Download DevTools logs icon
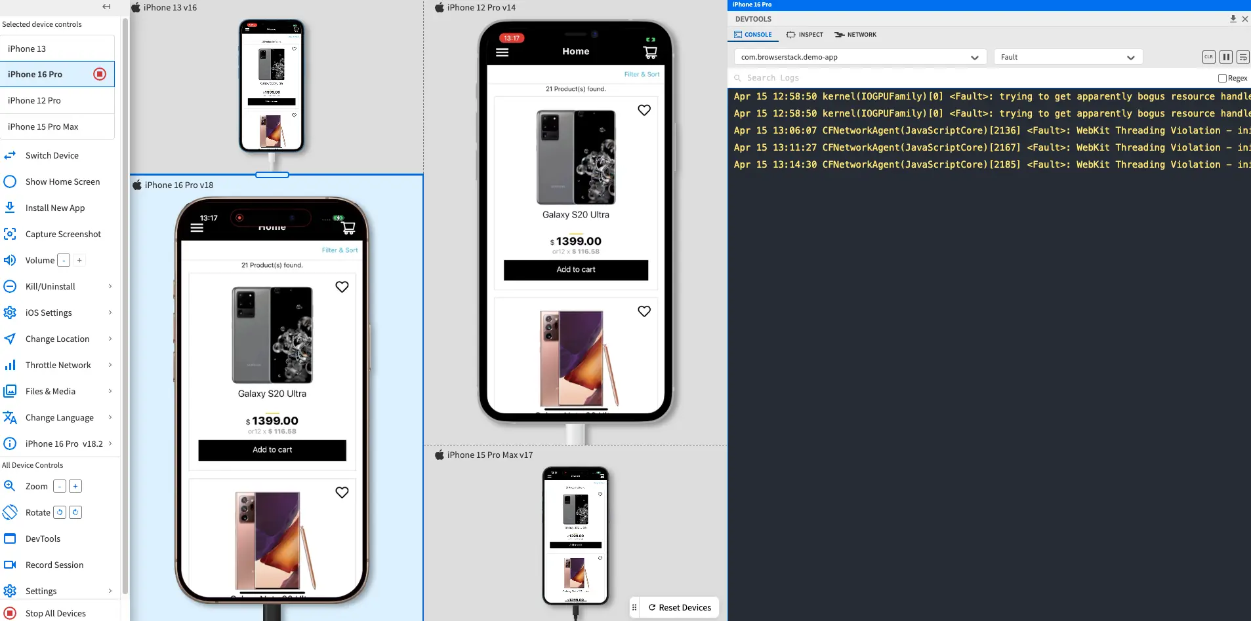Viewport: 1251px width, 621px height. (x=1233, y=19)
